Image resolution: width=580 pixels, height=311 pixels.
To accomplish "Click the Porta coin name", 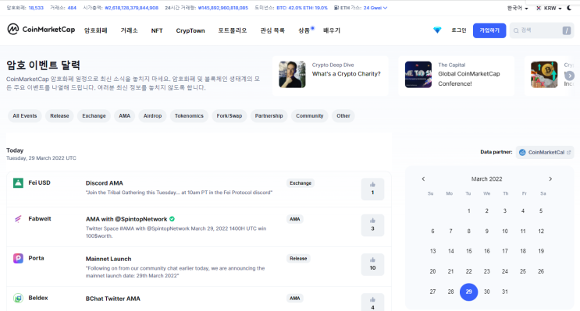I will click(36, 258).
